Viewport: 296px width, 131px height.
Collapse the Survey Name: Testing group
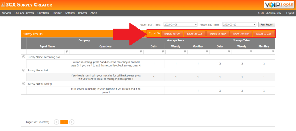pos(23,83)
